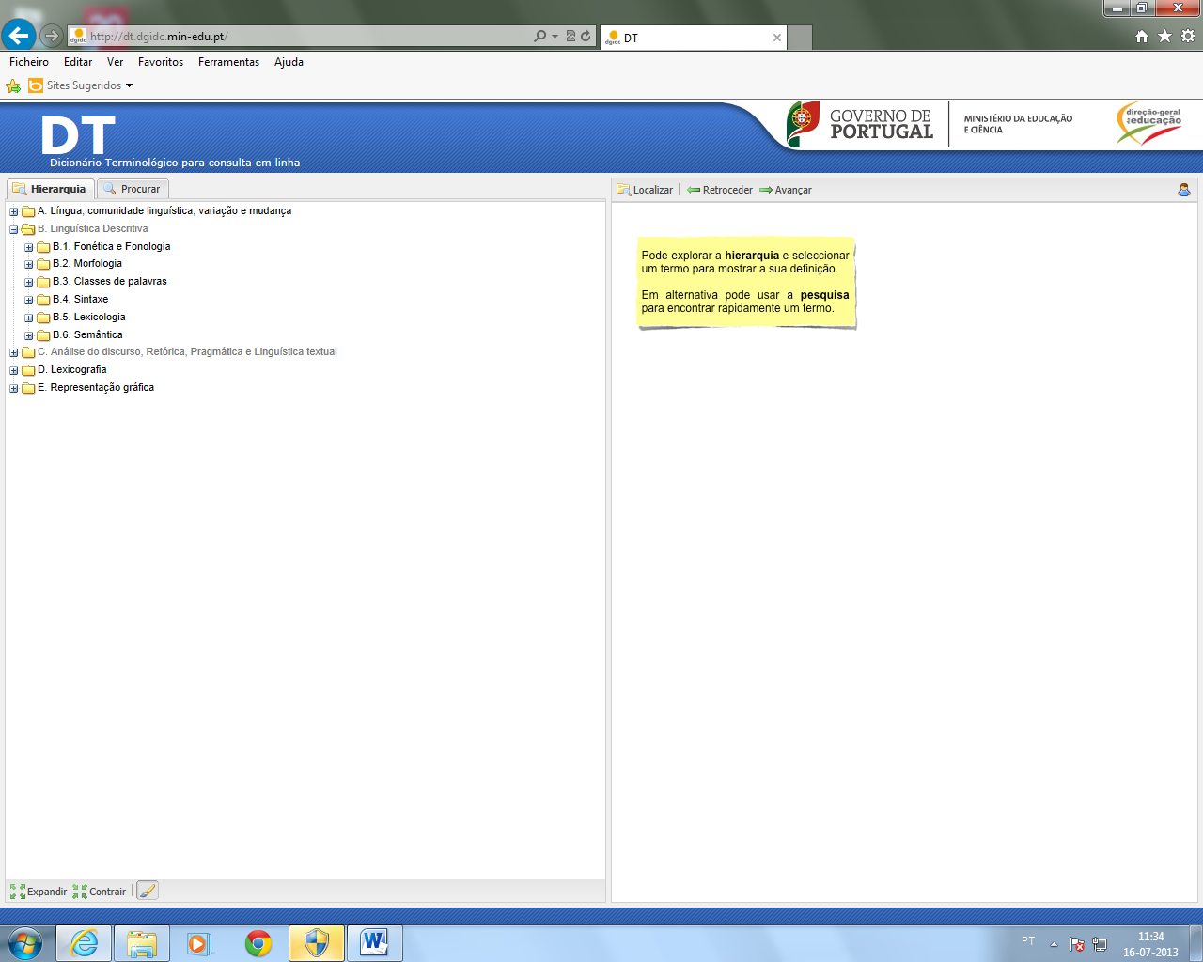Open the browser home icon
Viewport: 1203px width, 962px height.
(x=1142, y=37)
